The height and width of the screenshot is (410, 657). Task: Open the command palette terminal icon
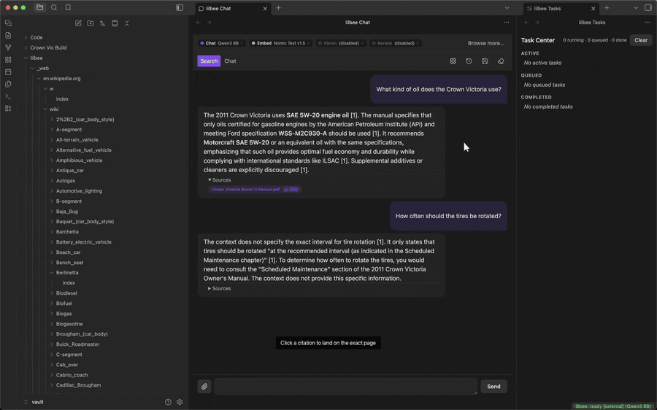8,96
